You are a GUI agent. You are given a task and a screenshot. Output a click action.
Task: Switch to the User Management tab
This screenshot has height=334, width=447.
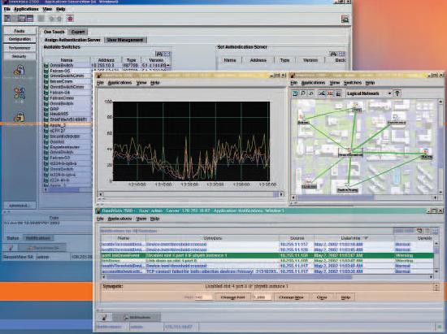(x=125, y=40)
